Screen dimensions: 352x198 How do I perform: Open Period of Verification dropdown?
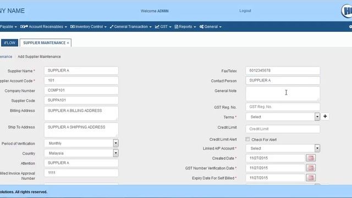point(116,143)
